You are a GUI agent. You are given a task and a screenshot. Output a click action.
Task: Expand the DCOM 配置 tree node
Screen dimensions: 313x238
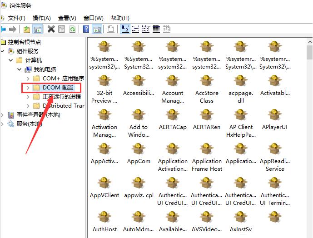click(28, 87)
